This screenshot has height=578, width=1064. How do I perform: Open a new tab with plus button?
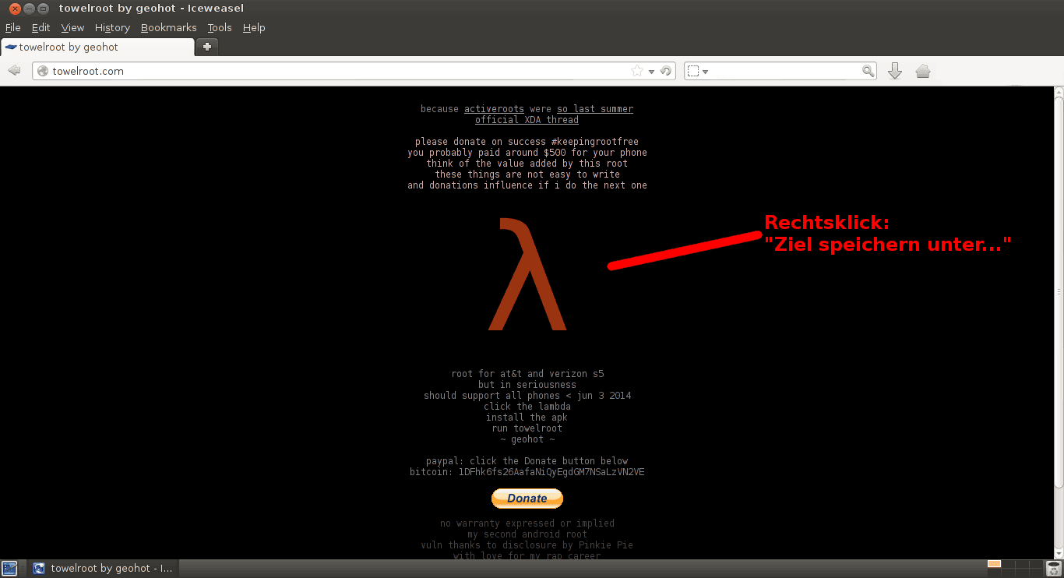click(x=207, y=47)
